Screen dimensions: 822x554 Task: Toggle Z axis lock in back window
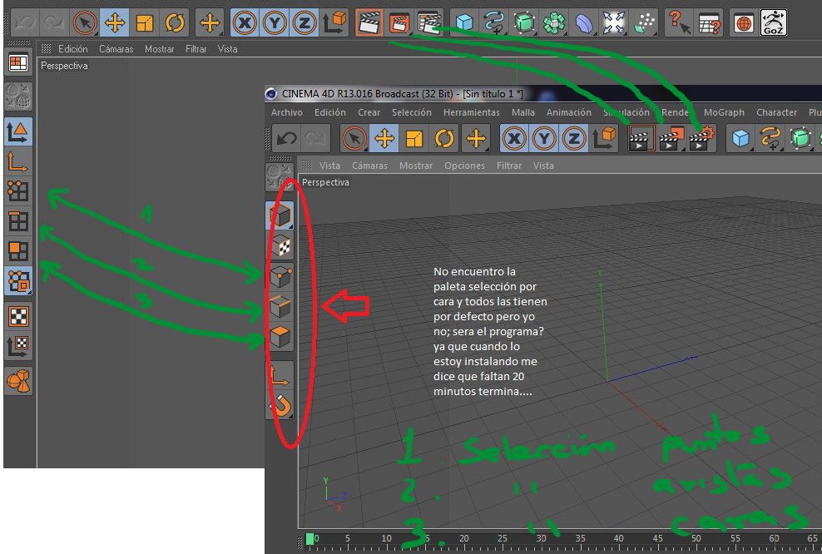(x=304, y=23)
